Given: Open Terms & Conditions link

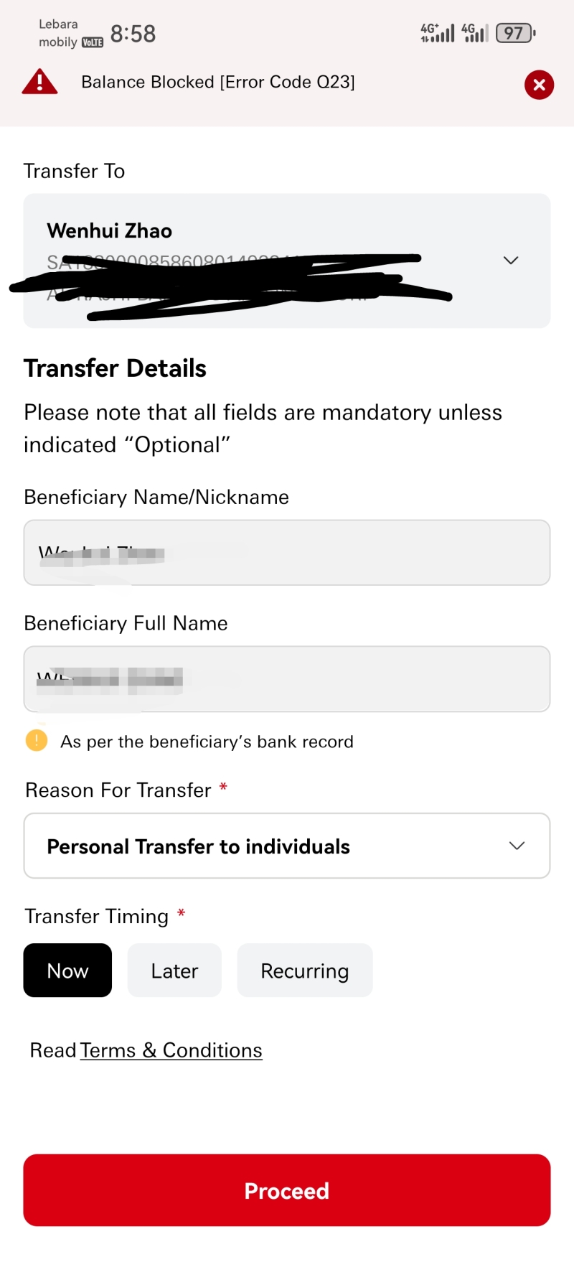Looking at the screenshot, I should [x=171, y=1050].
